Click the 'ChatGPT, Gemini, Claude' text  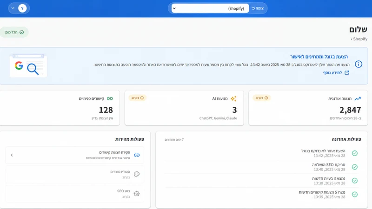point(218,118)
